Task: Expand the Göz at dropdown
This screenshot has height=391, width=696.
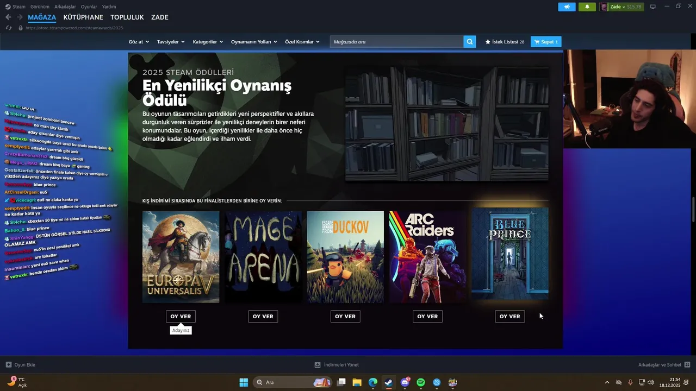Action: (x=139, y=42)
